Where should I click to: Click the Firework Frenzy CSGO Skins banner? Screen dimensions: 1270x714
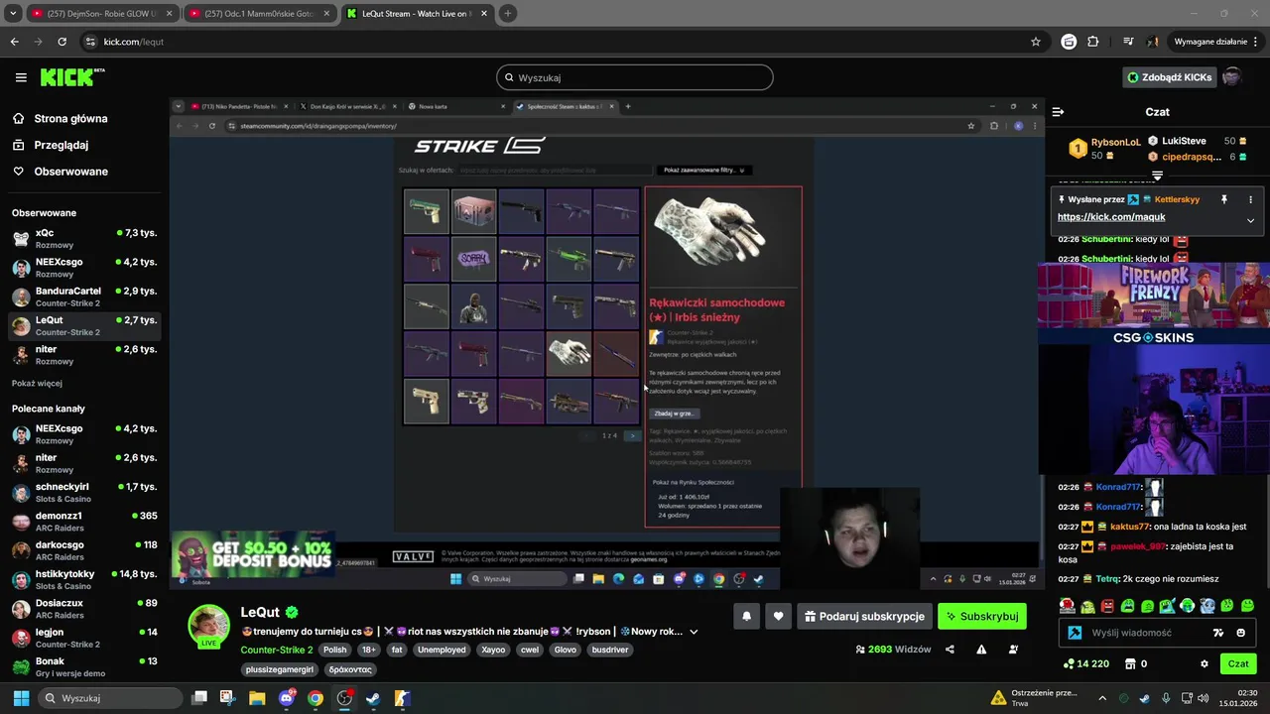[1154, 304]
